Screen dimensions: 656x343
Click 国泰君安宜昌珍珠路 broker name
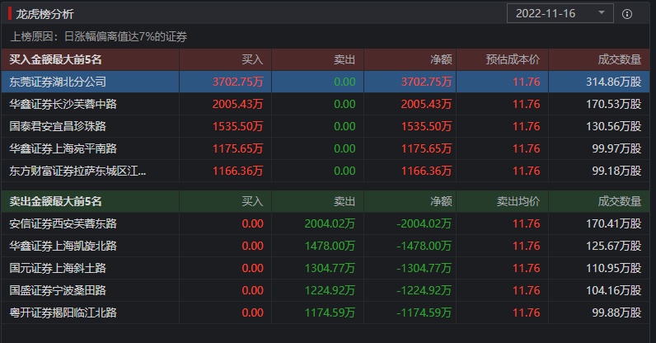pyautogui.click(x=58, y=126)
